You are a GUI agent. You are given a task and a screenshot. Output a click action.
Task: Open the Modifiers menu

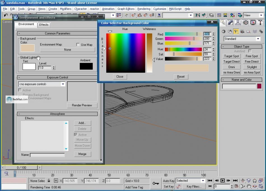coord(66,9)
